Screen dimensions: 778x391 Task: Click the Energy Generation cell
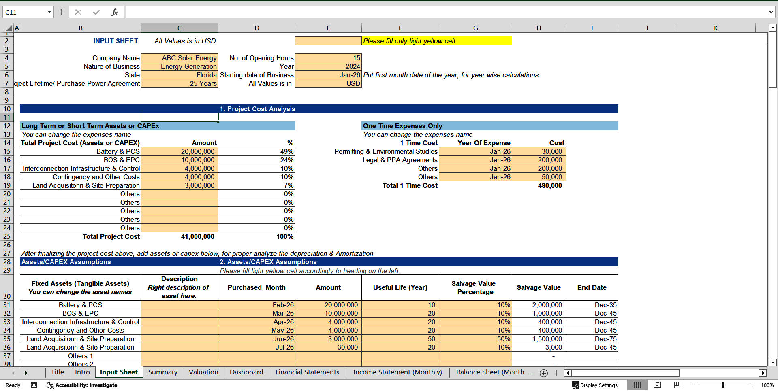[180, 66]
